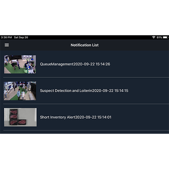The width and height of the screenshot is (169, 169).
Task: Select Short Inventory Alert 15:14:01 text
Action: (76, 117)
